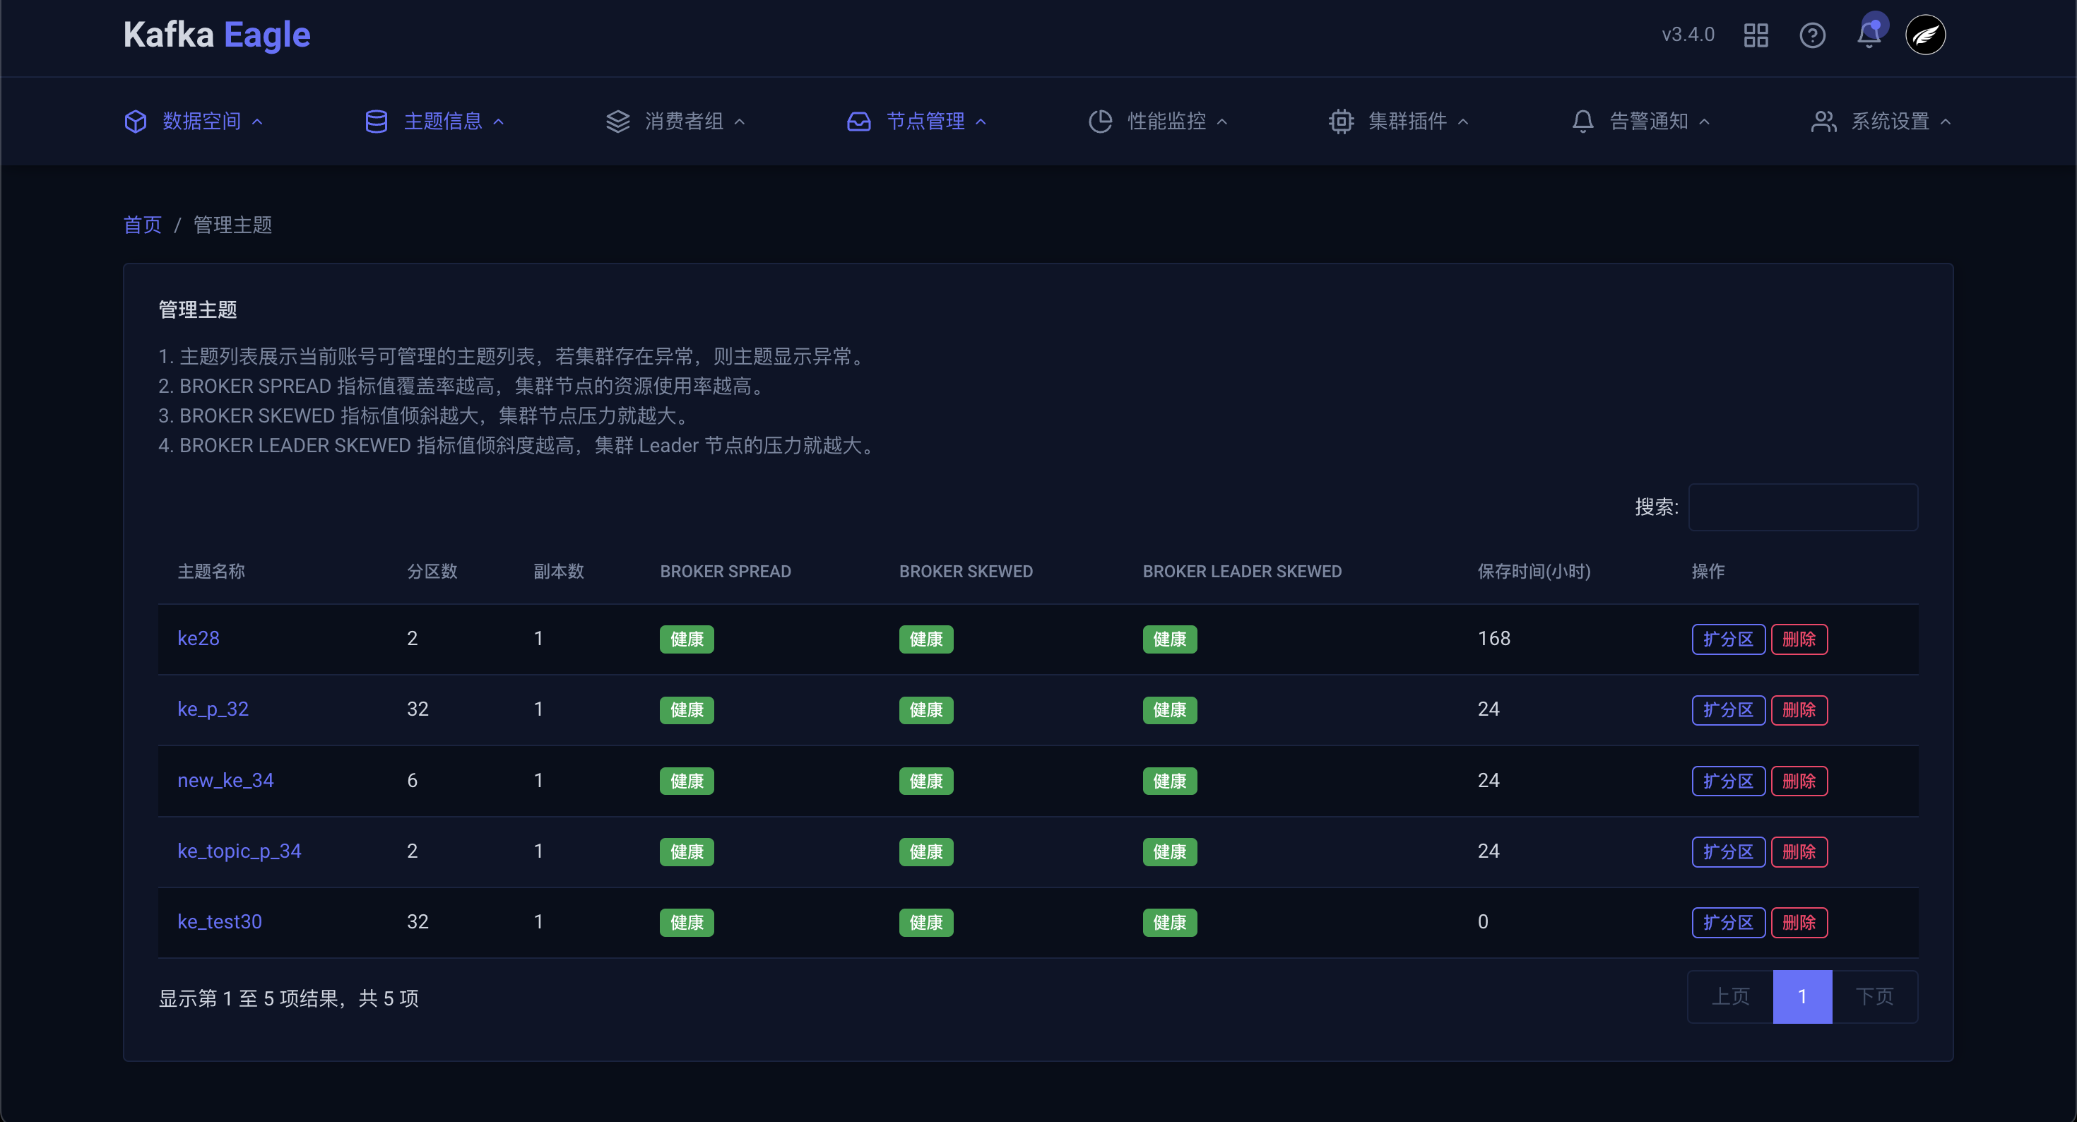Click the database icon beside 主题信息
Image resolution: width=2077 pixels, height=1122 pixels.
click(x=376, y=121)
